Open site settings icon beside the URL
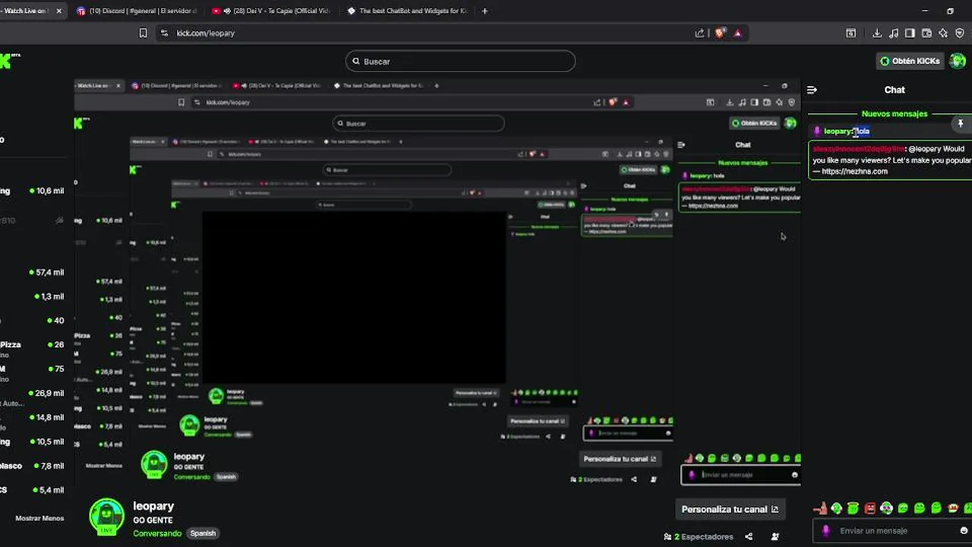This screenshot has width=972, height=547. 164,33
